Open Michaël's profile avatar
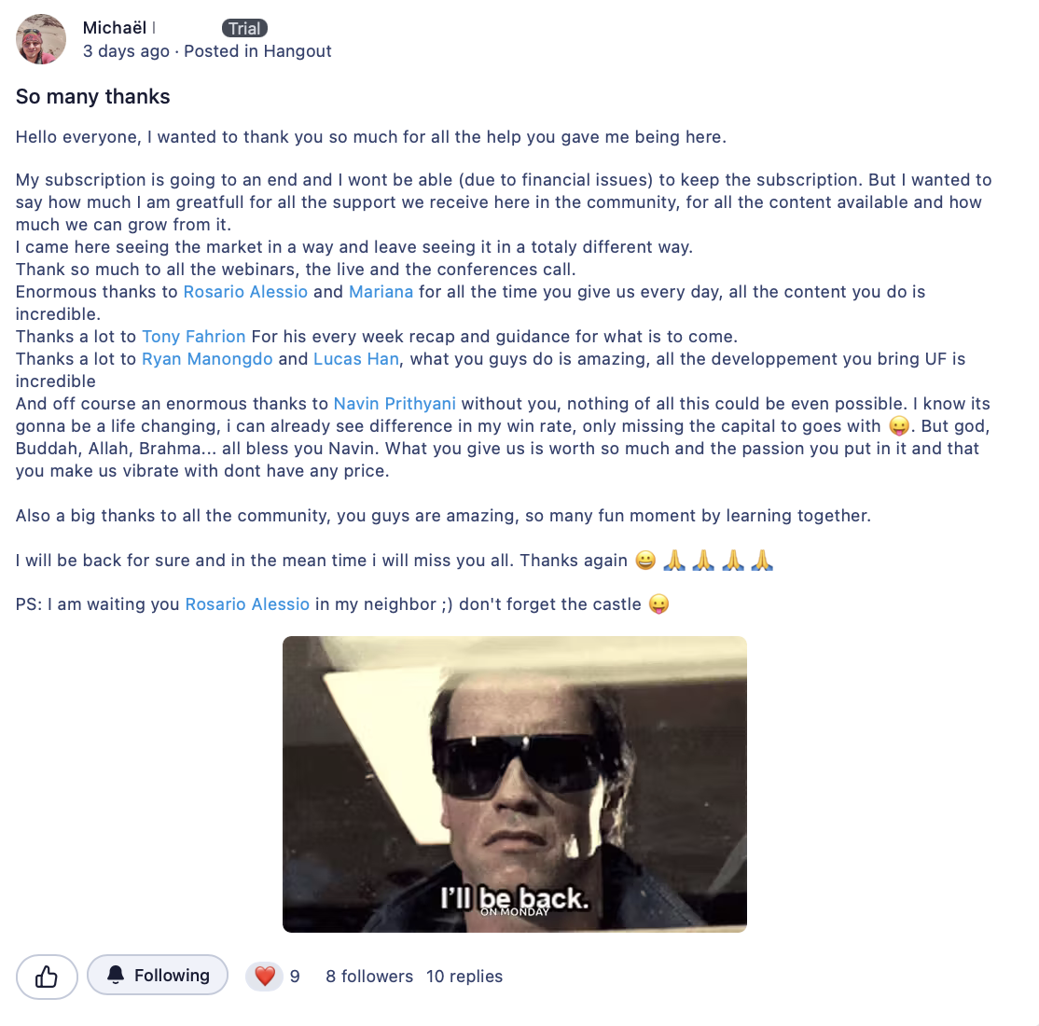 pos(41,39)
